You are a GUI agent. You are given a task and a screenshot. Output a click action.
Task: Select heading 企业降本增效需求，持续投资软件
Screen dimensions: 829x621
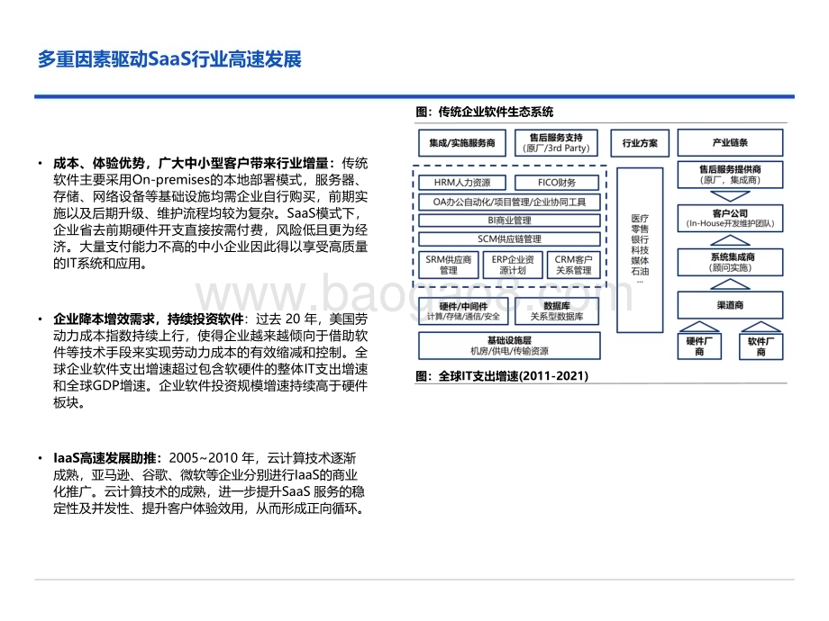pyautogui.click(x=149, y=319)
